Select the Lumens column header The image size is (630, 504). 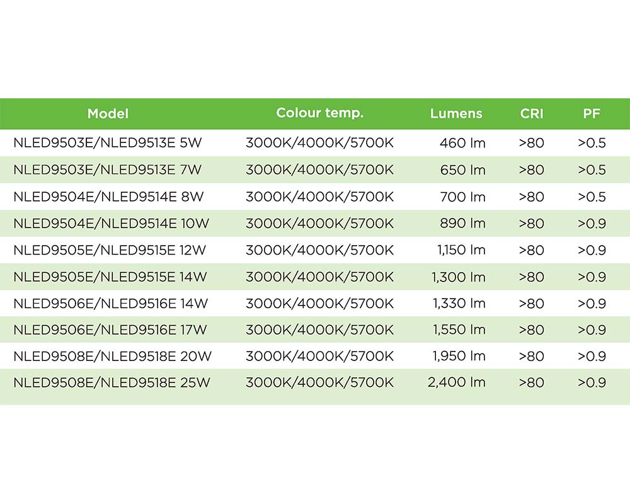tap(456, 114)
